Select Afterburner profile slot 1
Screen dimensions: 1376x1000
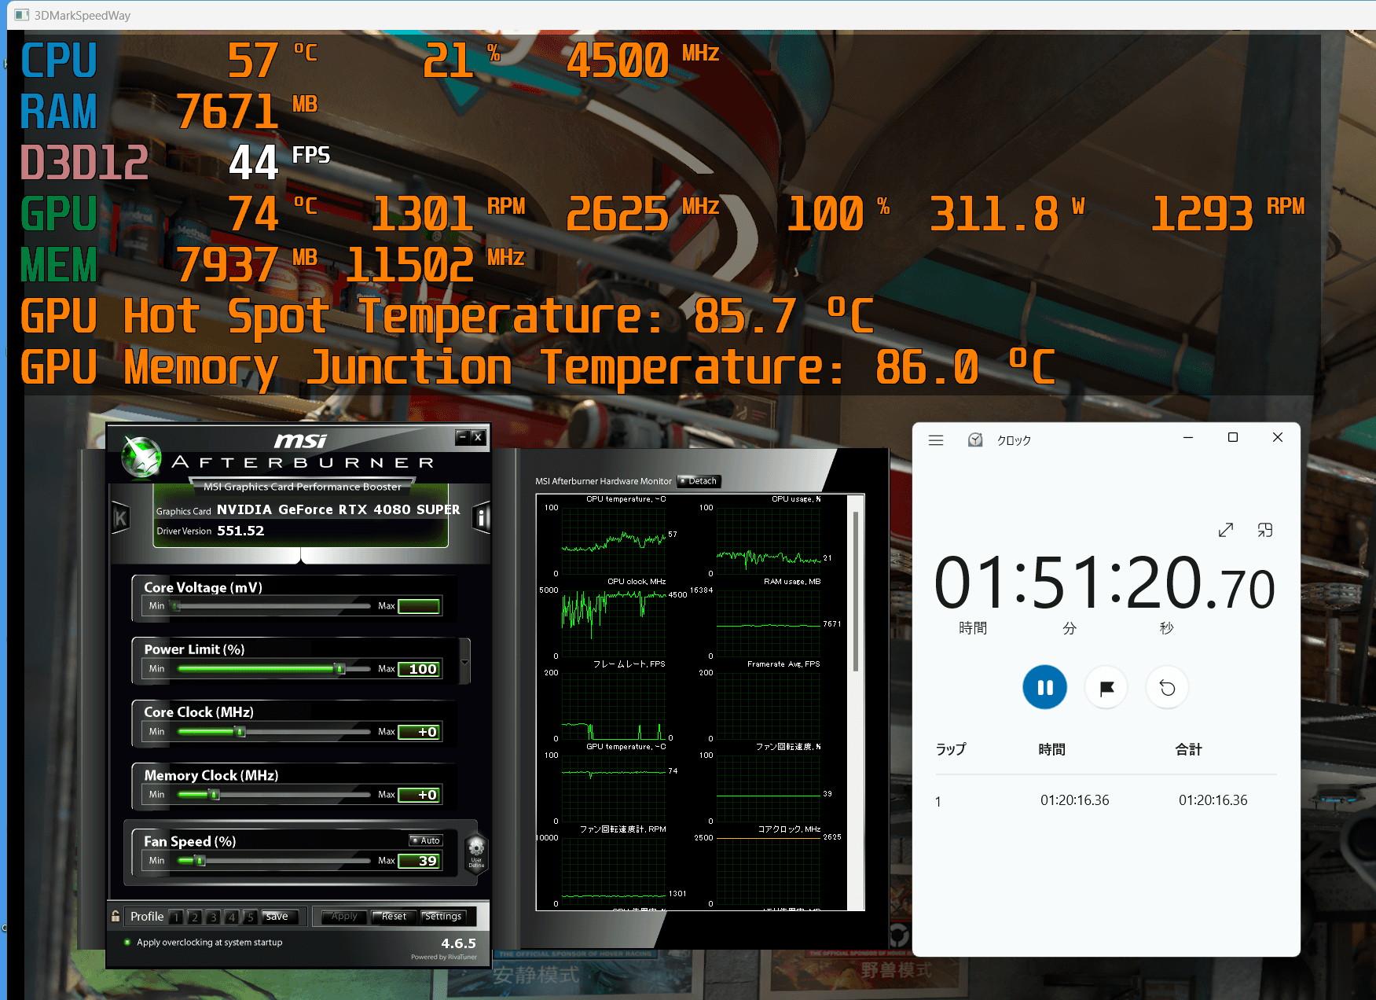click(176, 917)
